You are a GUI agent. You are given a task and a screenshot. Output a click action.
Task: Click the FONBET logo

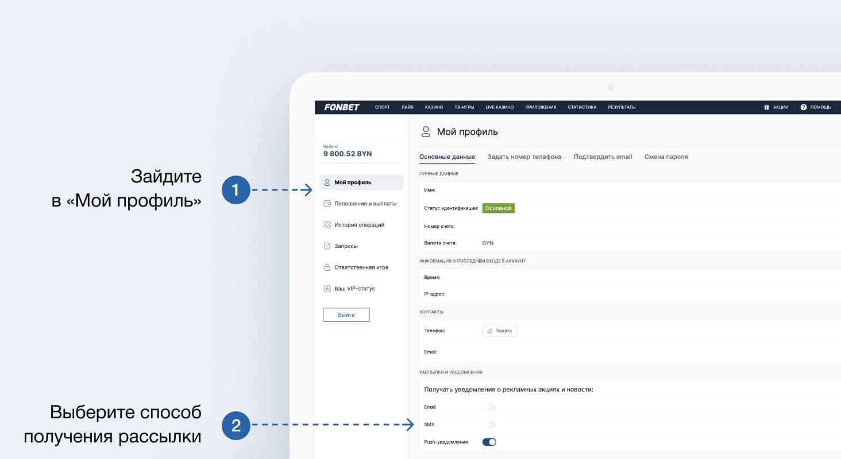342,107
